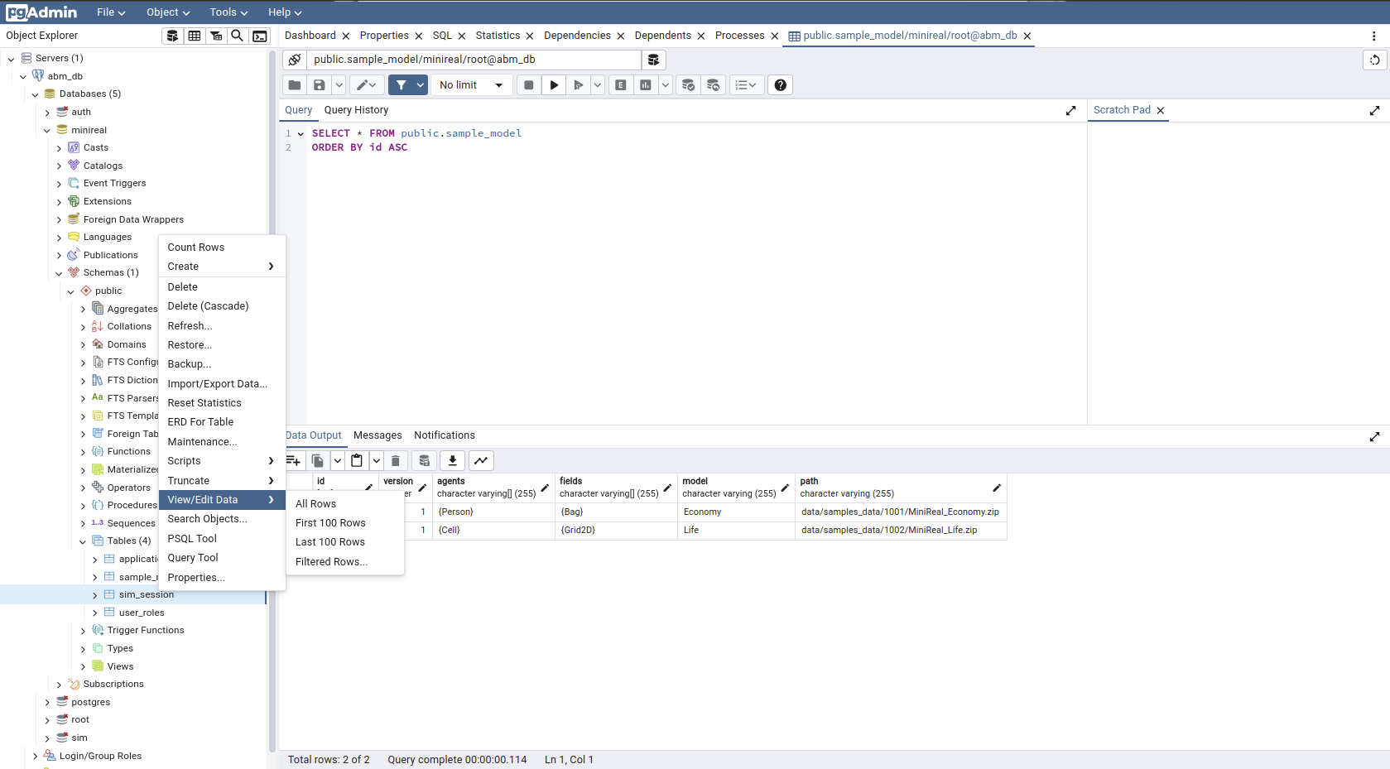Select the user_roles table in the tree
This screenshot has width=1390, height=769.
tap(142, 613)
